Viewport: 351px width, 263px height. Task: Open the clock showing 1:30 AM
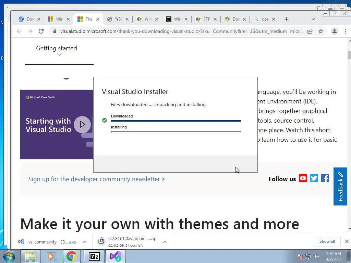click(334, 256)
